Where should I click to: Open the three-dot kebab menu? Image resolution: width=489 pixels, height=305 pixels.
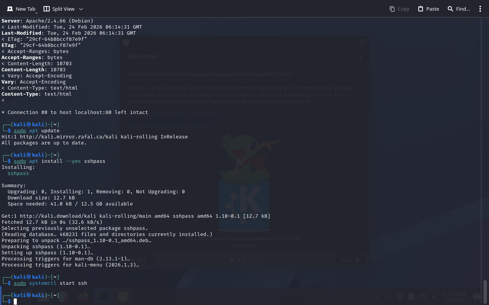[480, 9]
